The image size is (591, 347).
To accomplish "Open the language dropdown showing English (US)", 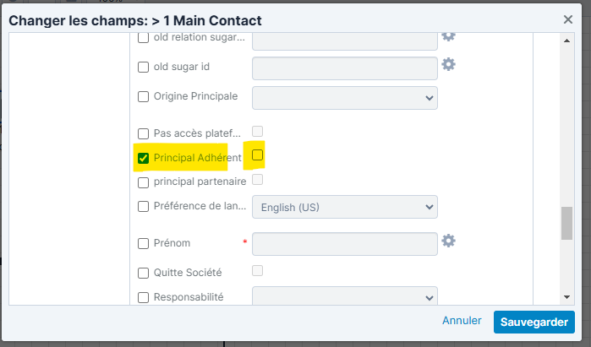I will click(344, 206).
